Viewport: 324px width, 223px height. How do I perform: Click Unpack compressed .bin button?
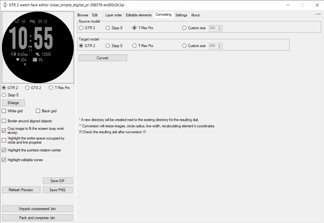click(37, 209)
